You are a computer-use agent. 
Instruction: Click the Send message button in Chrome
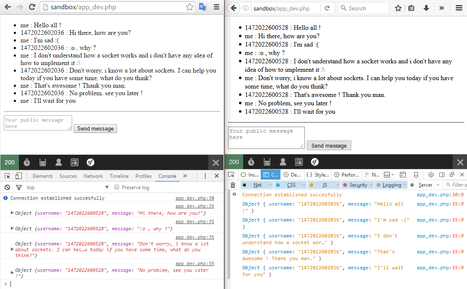point(95,128)
